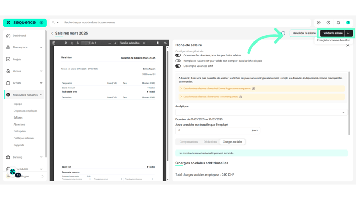Click the help question mark icon
This screenshot has height=200, width=356.
point(348,22)
